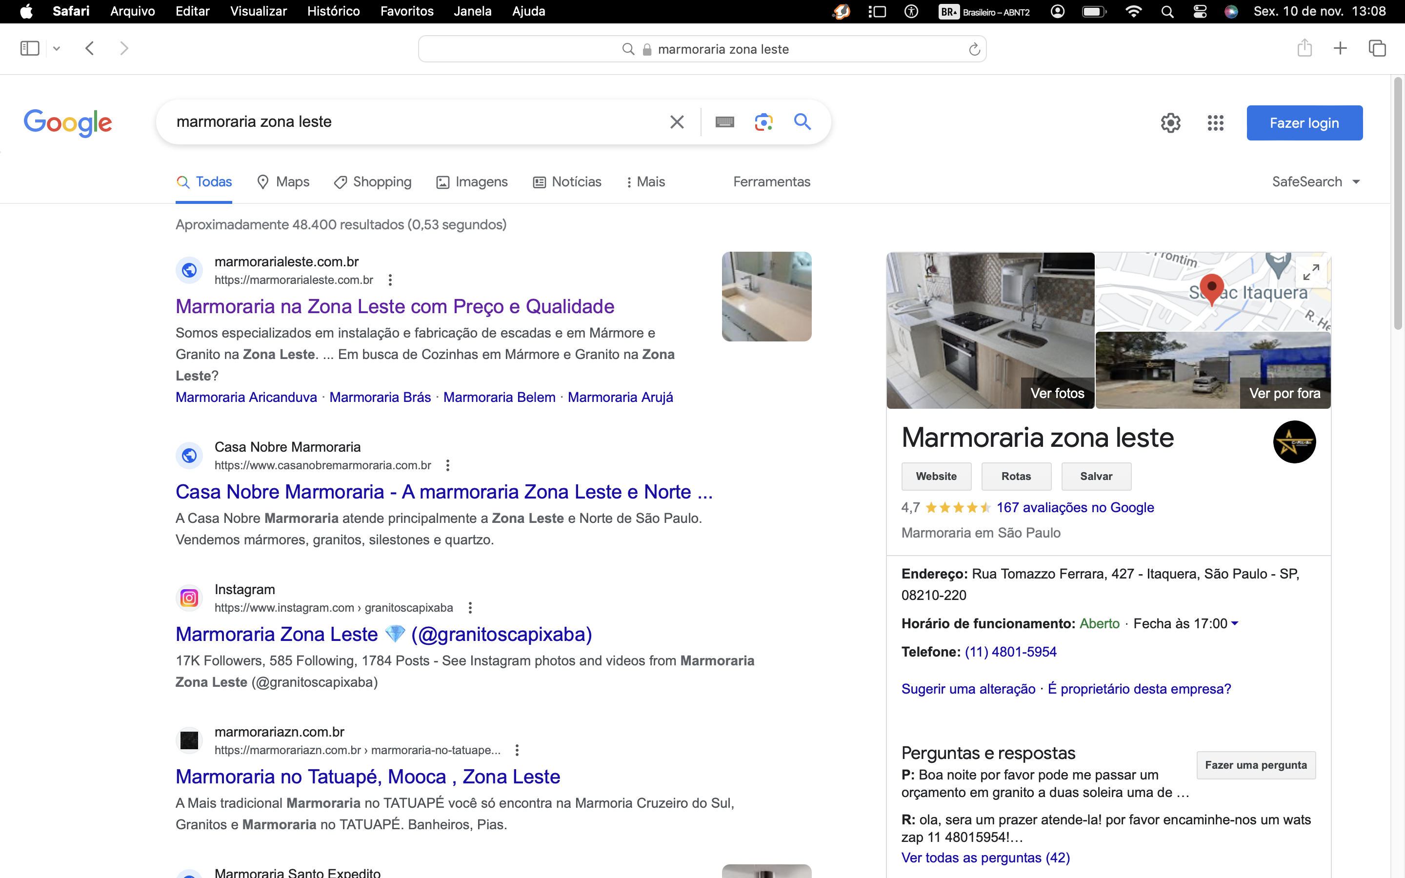Viewport: 1405px width, 878px height.
Task: Open the Marmoraria Belem sitelink
Action: (499, 397)
